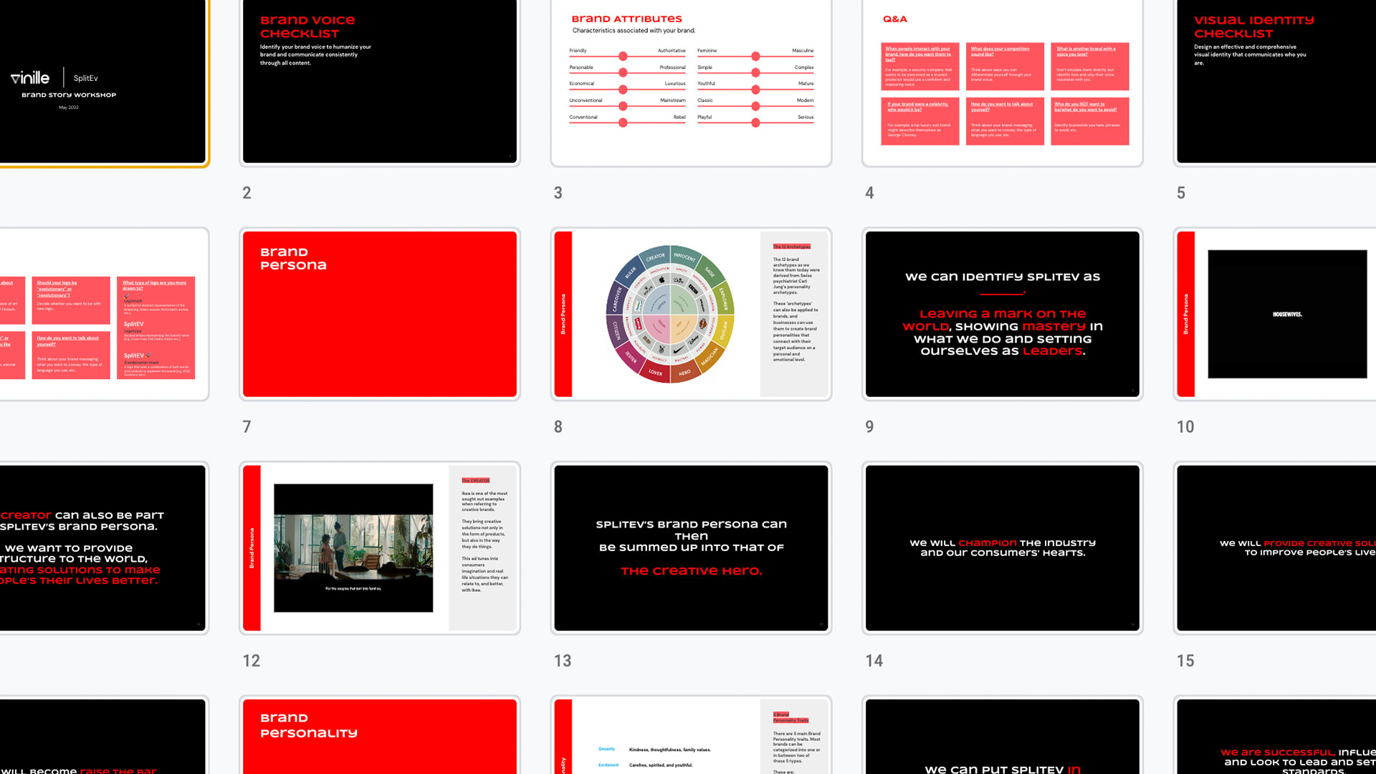Open the Housewives video slide
Viewport: 1376px width, 774px height.
1276,314
